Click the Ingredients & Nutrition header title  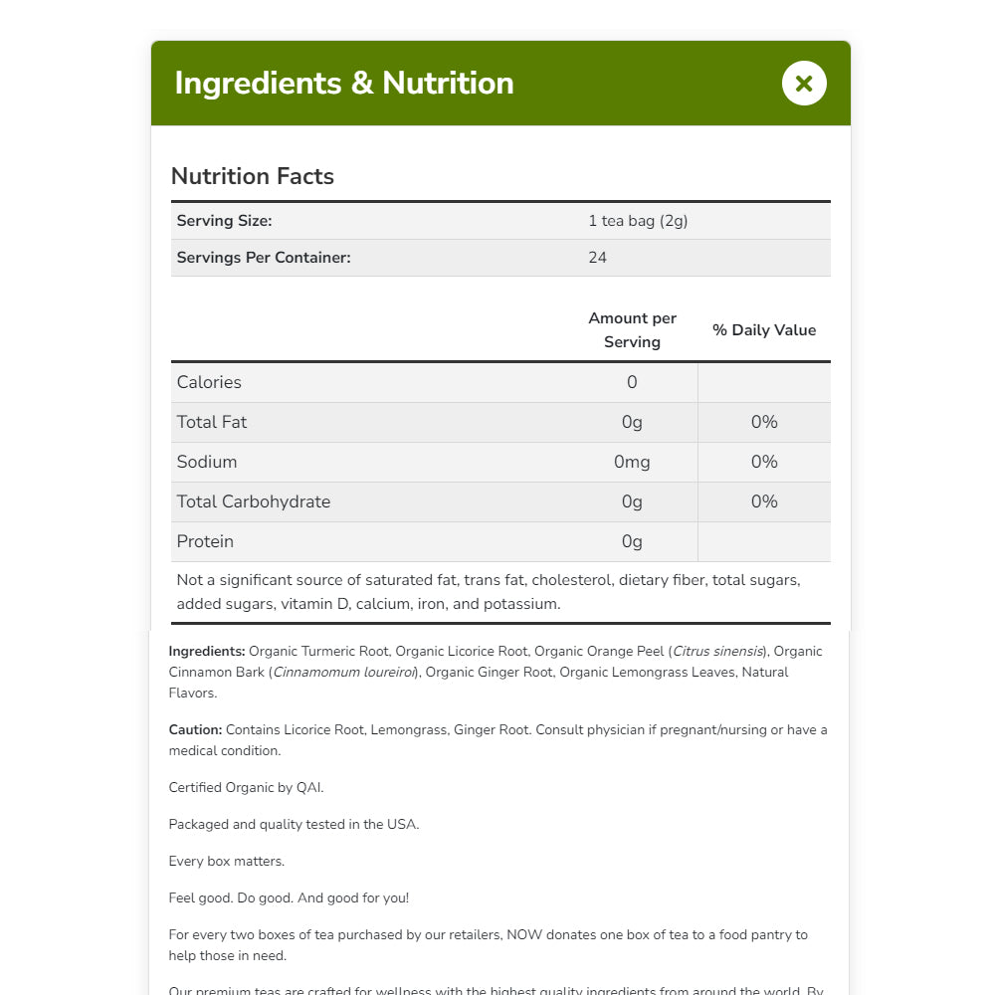[x=344, y=84]
